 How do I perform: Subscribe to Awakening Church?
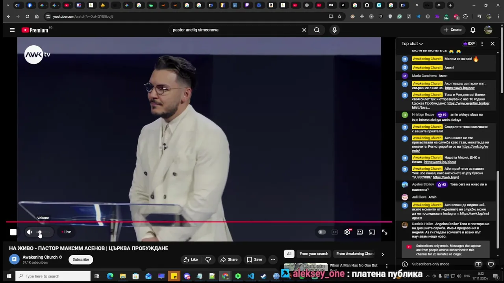81,259
